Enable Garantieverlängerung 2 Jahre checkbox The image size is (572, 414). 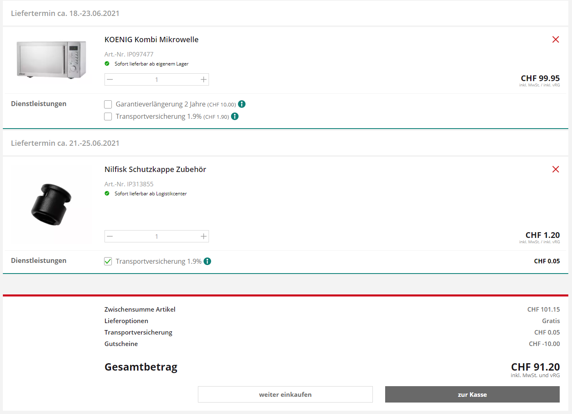(x=108, y=104)
